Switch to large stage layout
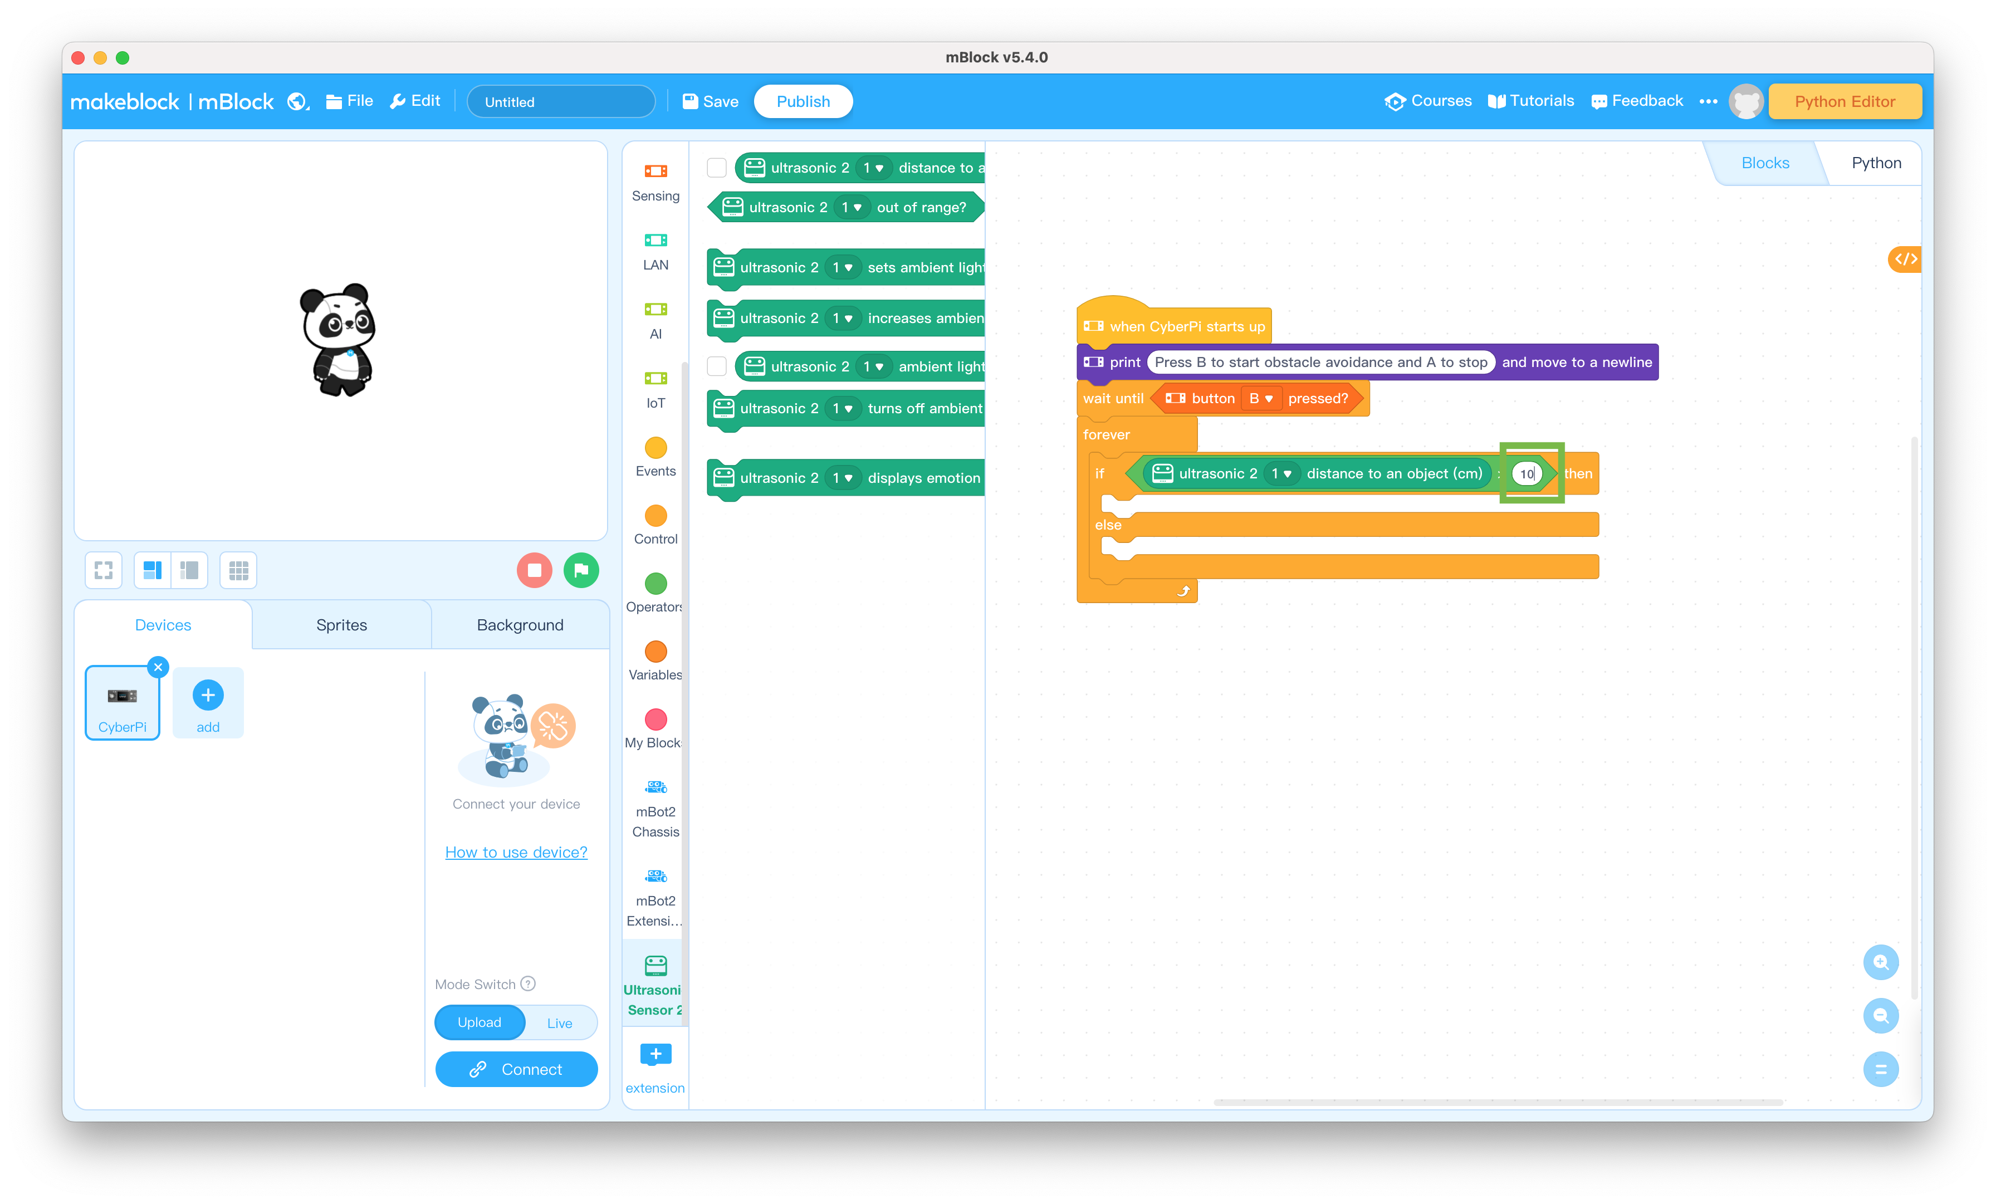Image resolution: width=1996 pixels, height=1204 pixels. (x=152, y=570)
